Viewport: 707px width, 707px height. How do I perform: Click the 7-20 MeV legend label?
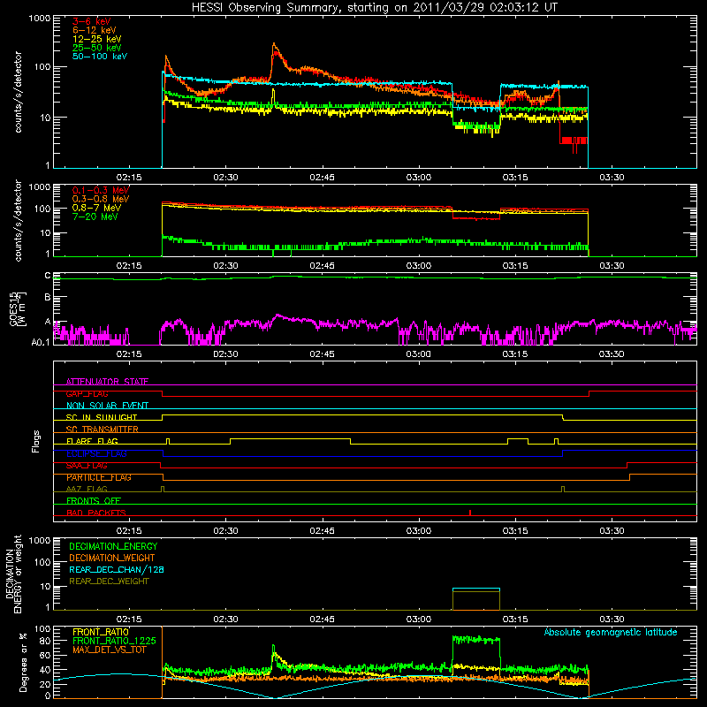pos(95,217)
